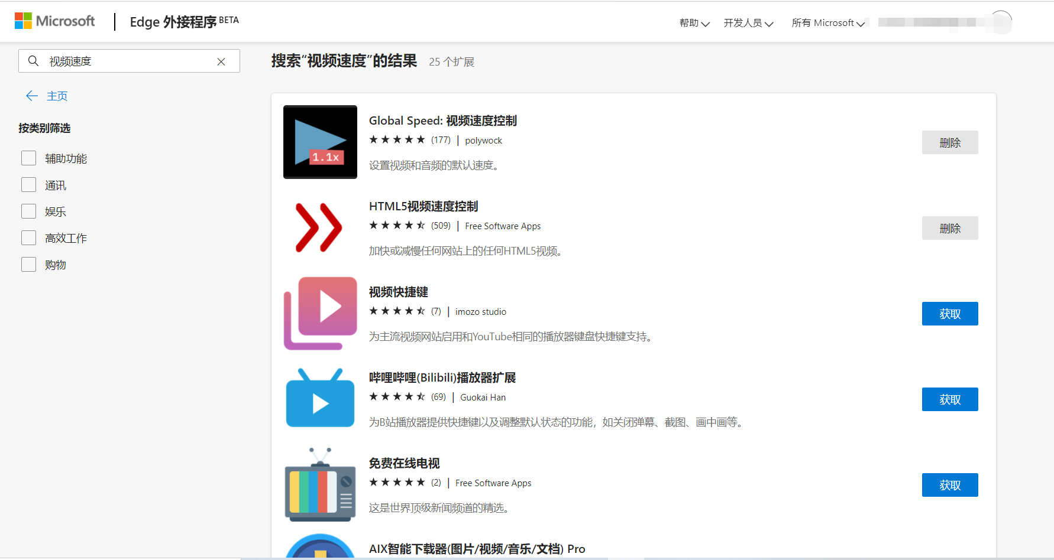Click the 设置视频和音频的默认速度 description

435,165
